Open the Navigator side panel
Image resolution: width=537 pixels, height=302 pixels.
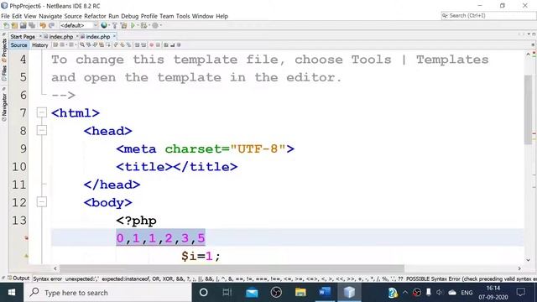tap(4, 107)
